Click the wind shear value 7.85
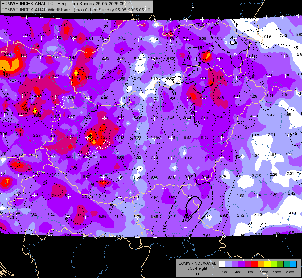The image size is (302, 278). click(x=204, y=117)
